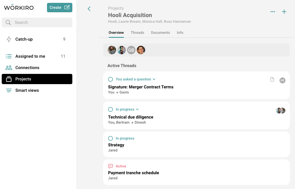This screenshot has width=295, height=189.
Task: Mark Signature: Merger Contract Terms circle complete
Action: point(110,79)
